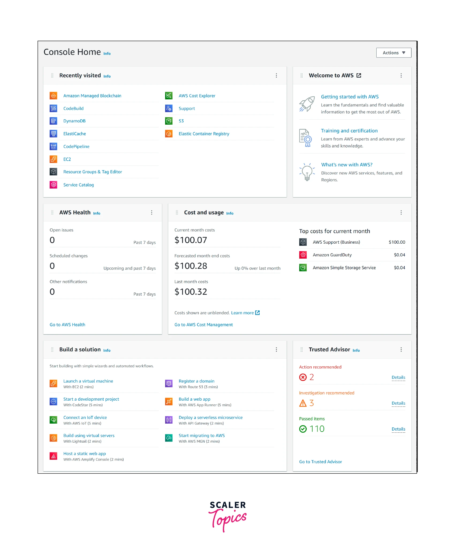Click the Amazon Managed Blockchain icon
The width and height of the screenshot is (455, 560).
point(53,96)
